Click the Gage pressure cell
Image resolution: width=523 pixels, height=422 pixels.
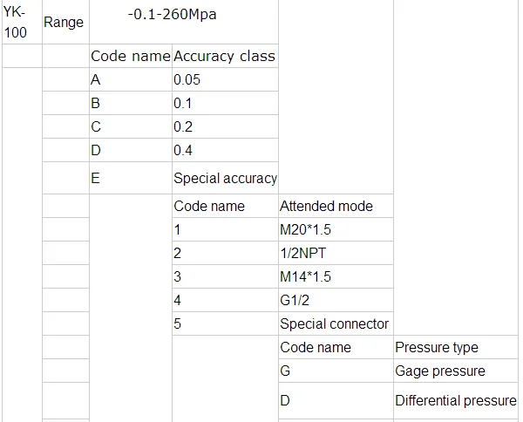point(456,371)
